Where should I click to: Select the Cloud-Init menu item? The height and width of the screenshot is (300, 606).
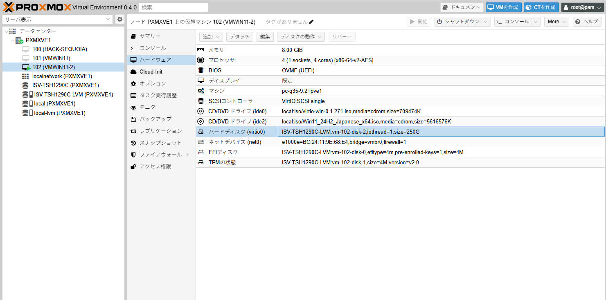161,72
